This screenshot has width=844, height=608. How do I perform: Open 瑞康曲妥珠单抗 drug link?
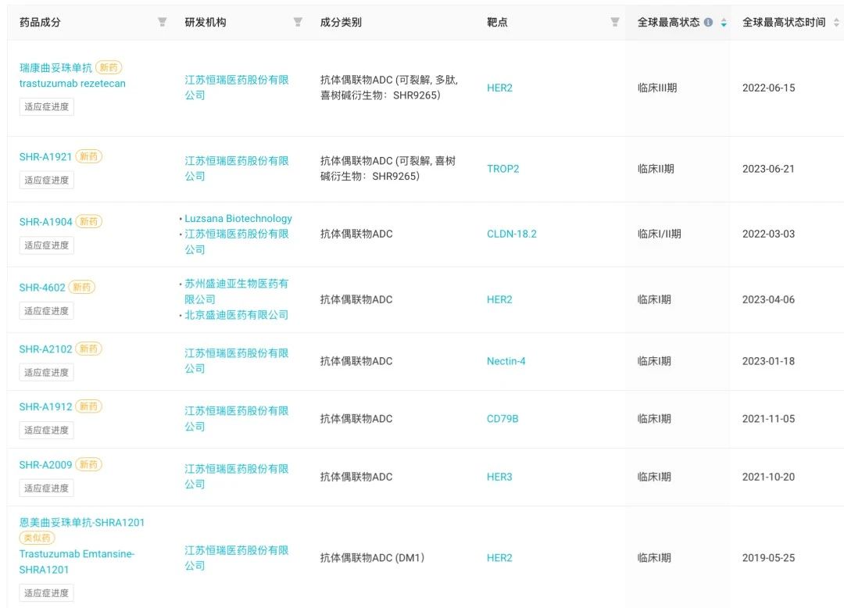(x=55, y=68)
